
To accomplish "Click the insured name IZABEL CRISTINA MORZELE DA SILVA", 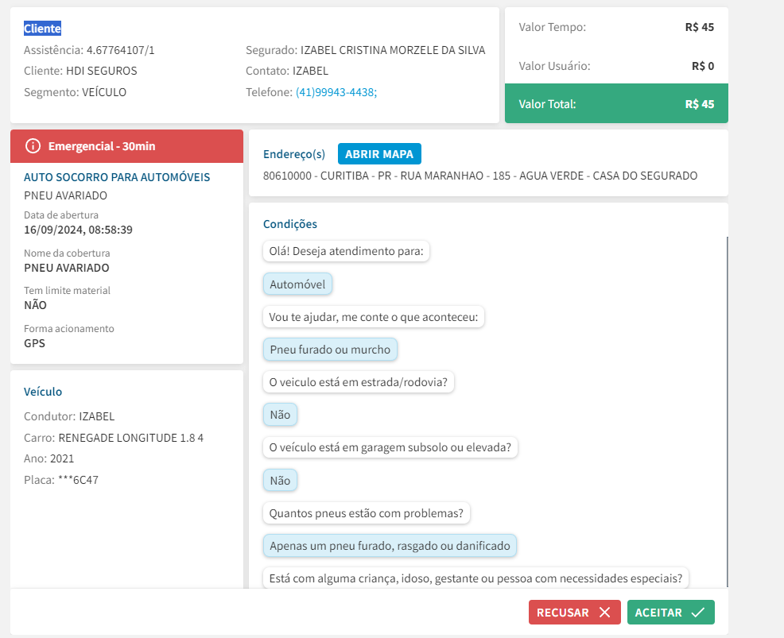I will pyautogui.click(x=392, y=50).
